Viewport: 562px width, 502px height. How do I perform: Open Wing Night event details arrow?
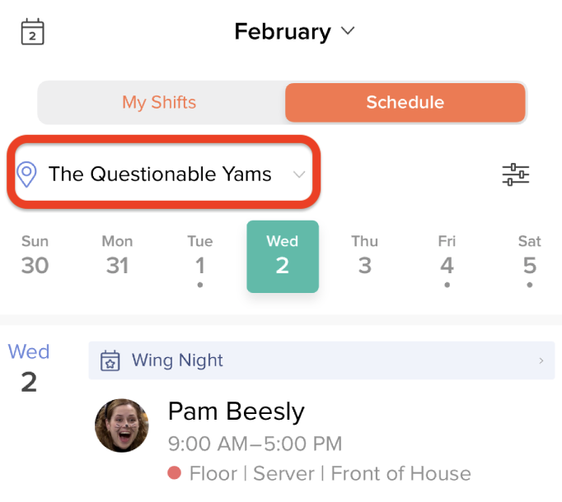coord(541,360)
